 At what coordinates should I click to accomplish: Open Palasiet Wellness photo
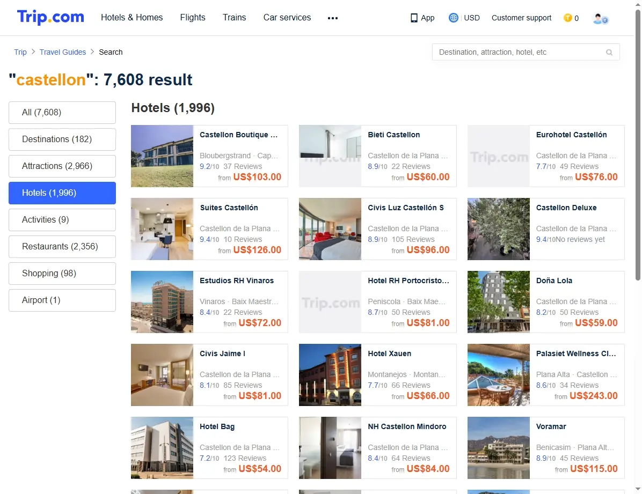pos(498,375)
